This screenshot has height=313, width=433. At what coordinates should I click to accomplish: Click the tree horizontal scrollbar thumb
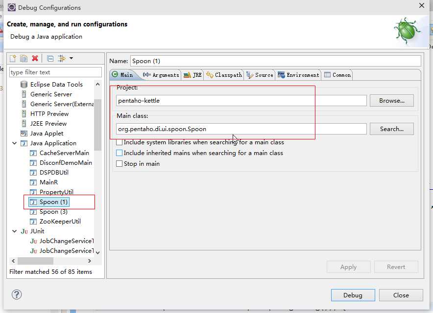pyautogui.click(x=35, y=261)
